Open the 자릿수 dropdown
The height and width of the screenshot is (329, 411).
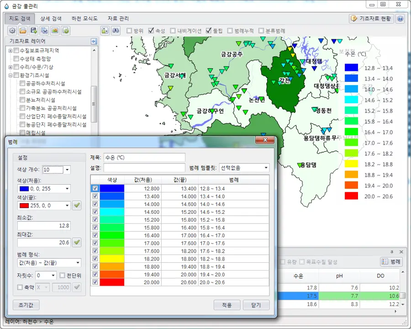click(x=53, y=275)
